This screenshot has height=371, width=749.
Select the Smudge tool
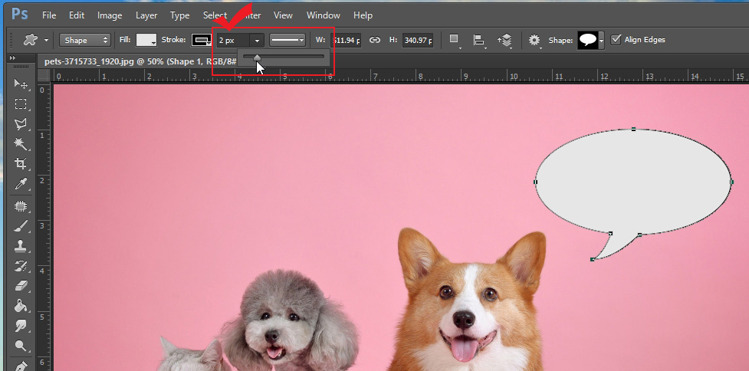[20, 326]
